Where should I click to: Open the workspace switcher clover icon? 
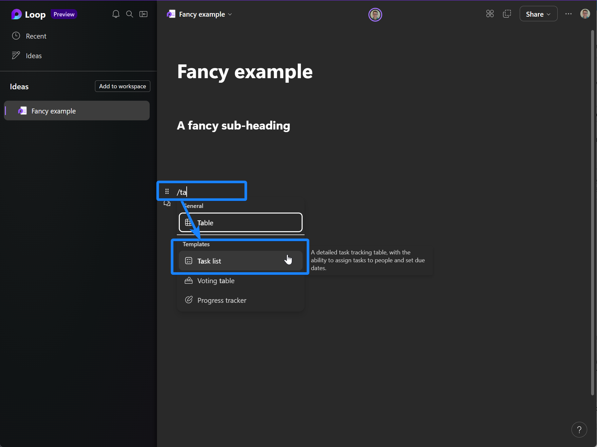click(490, 14)
